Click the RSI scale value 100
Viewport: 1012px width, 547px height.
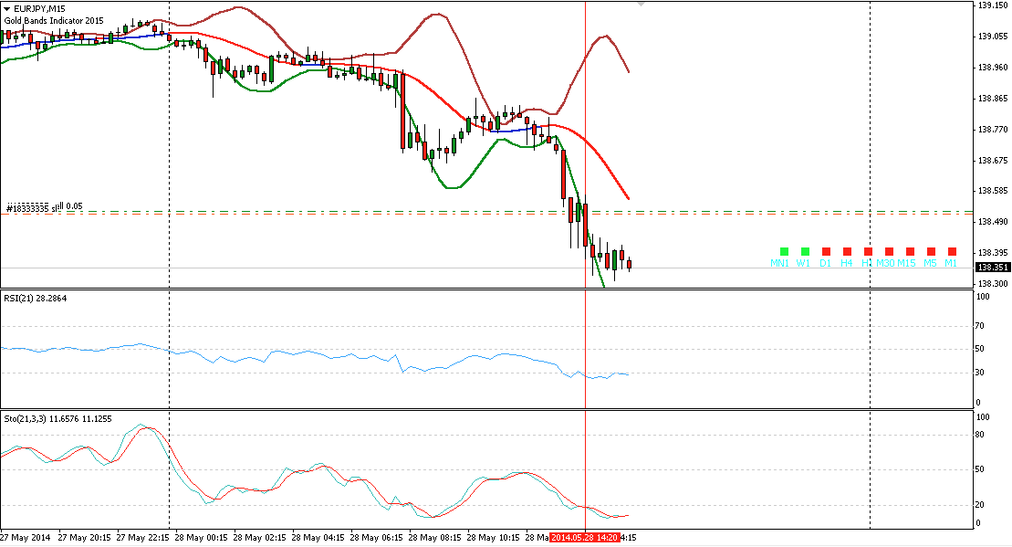coord(982,326)
